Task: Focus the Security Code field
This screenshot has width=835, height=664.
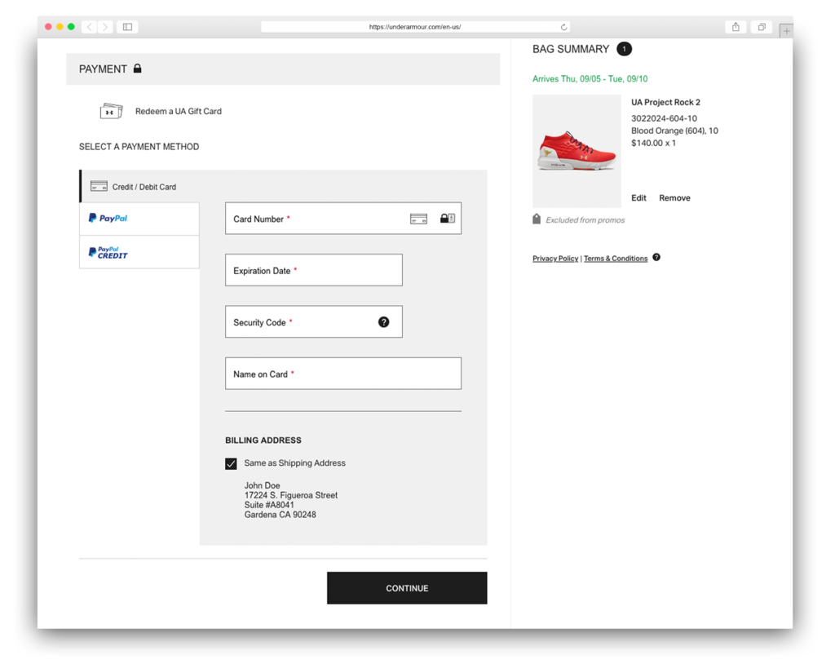Action: click(x=314, y=321)
